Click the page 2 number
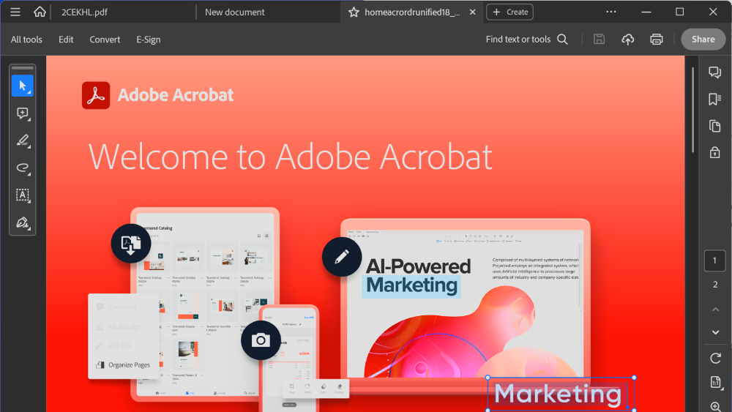 [714, 285]
